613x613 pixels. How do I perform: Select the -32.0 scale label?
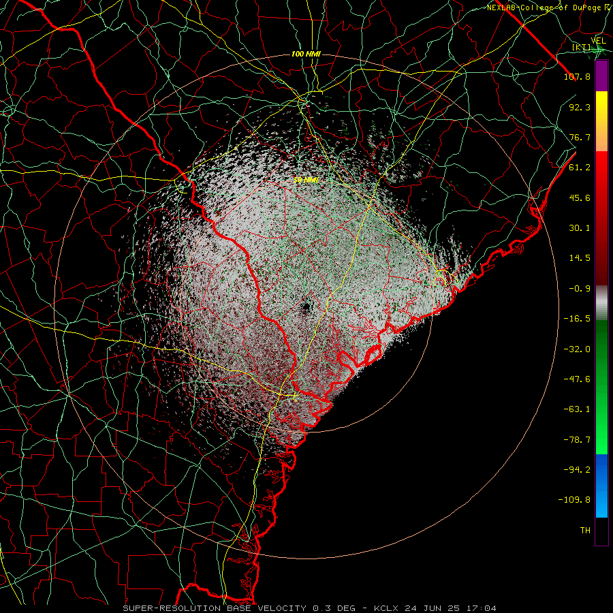[x=577, y=349]
